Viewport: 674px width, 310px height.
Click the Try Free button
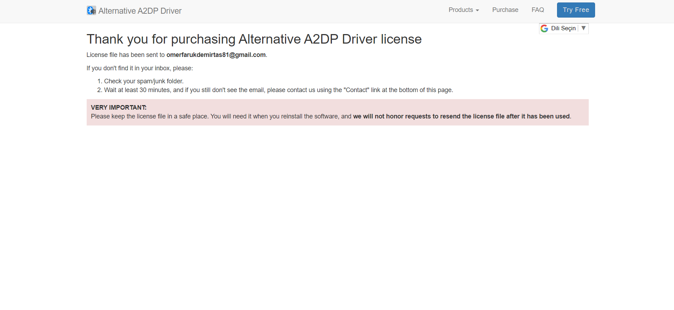[576, 10]
